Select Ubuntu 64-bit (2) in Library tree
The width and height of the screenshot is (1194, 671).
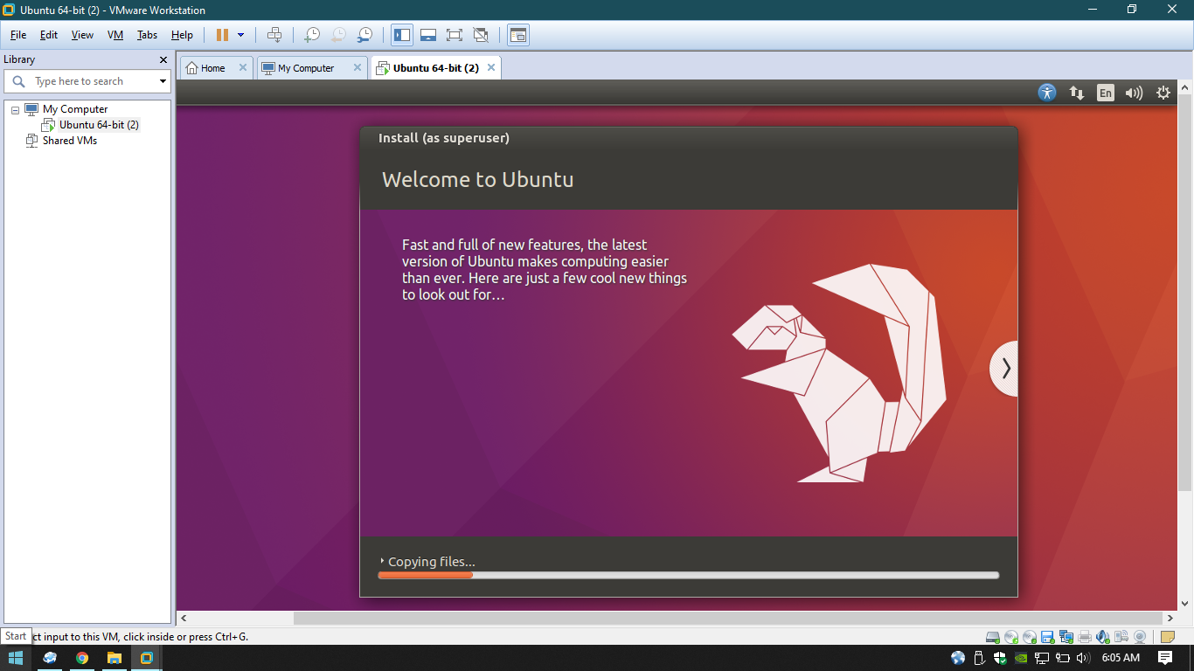tap(99, 125)
